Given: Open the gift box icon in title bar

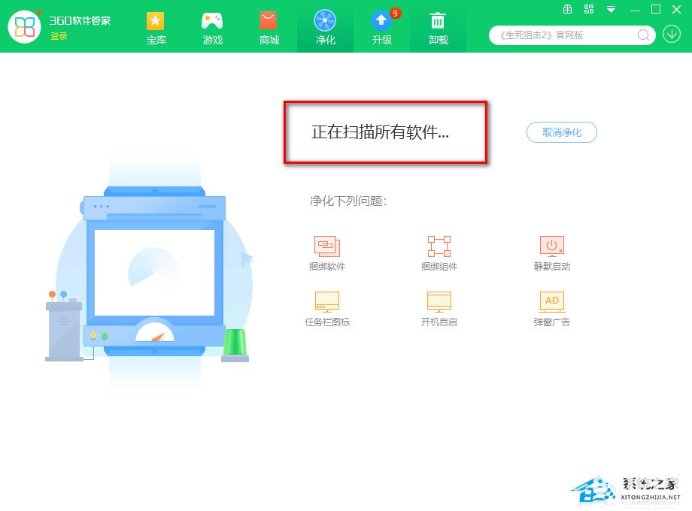Looking at the screenshot, I should pos(568,9).
